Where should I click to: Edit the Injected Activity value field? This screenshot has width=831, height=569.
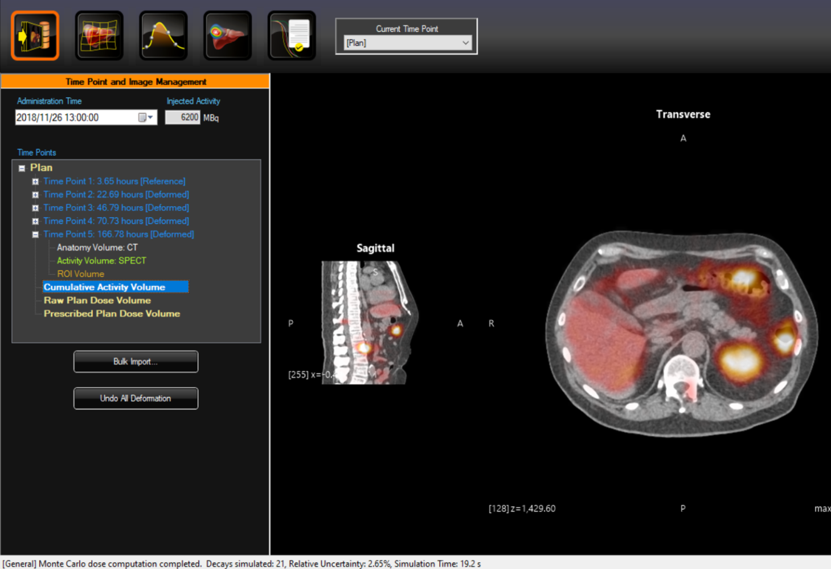(182, 117)
